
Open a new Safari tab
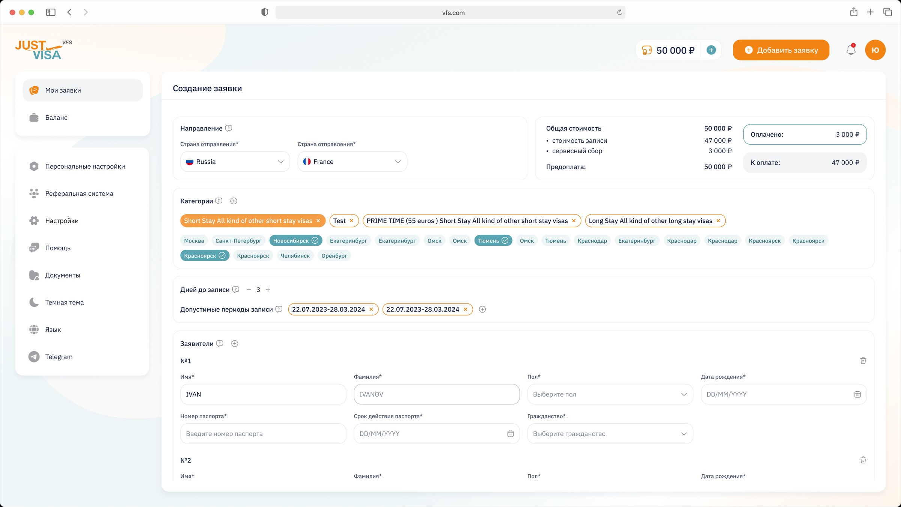pos(870,12)
